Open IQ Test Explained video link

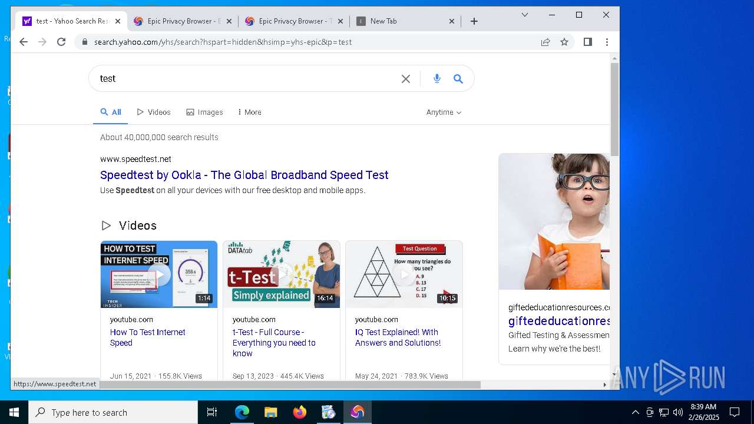click(x=398, y=337)
